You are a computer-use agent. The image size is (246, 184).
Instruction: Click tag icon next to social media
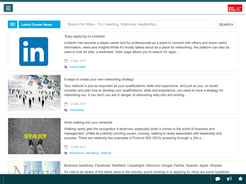(x=66, y=67)
